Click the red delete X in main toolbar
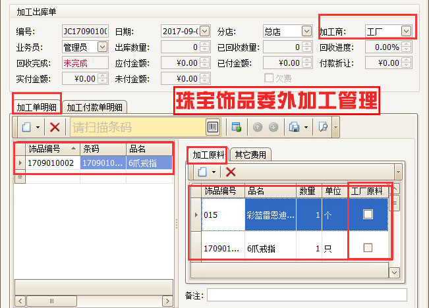This screenshot has height=308, width=429. (x=55, y=126)
